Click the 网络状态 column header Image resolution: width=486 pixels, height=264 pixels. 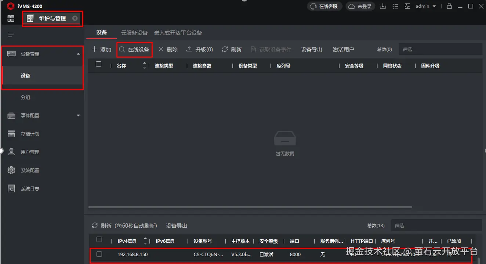point(392,66)
